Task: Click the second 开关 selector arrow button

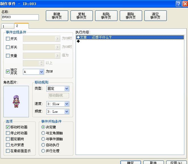Action: point(57,47)
